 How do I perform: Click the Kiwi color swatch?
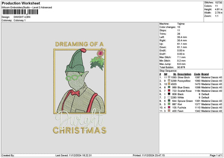[169, 104]
